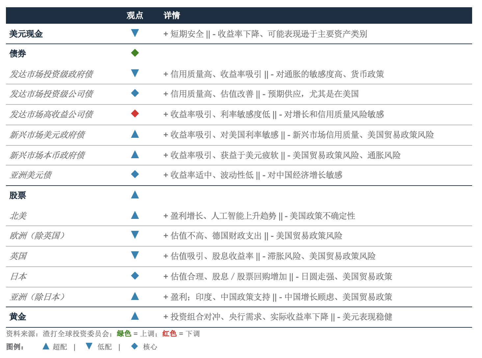Click the blue diamond for 亚洲美元债
The image size is (482, 358).
[x=135, y=174]
